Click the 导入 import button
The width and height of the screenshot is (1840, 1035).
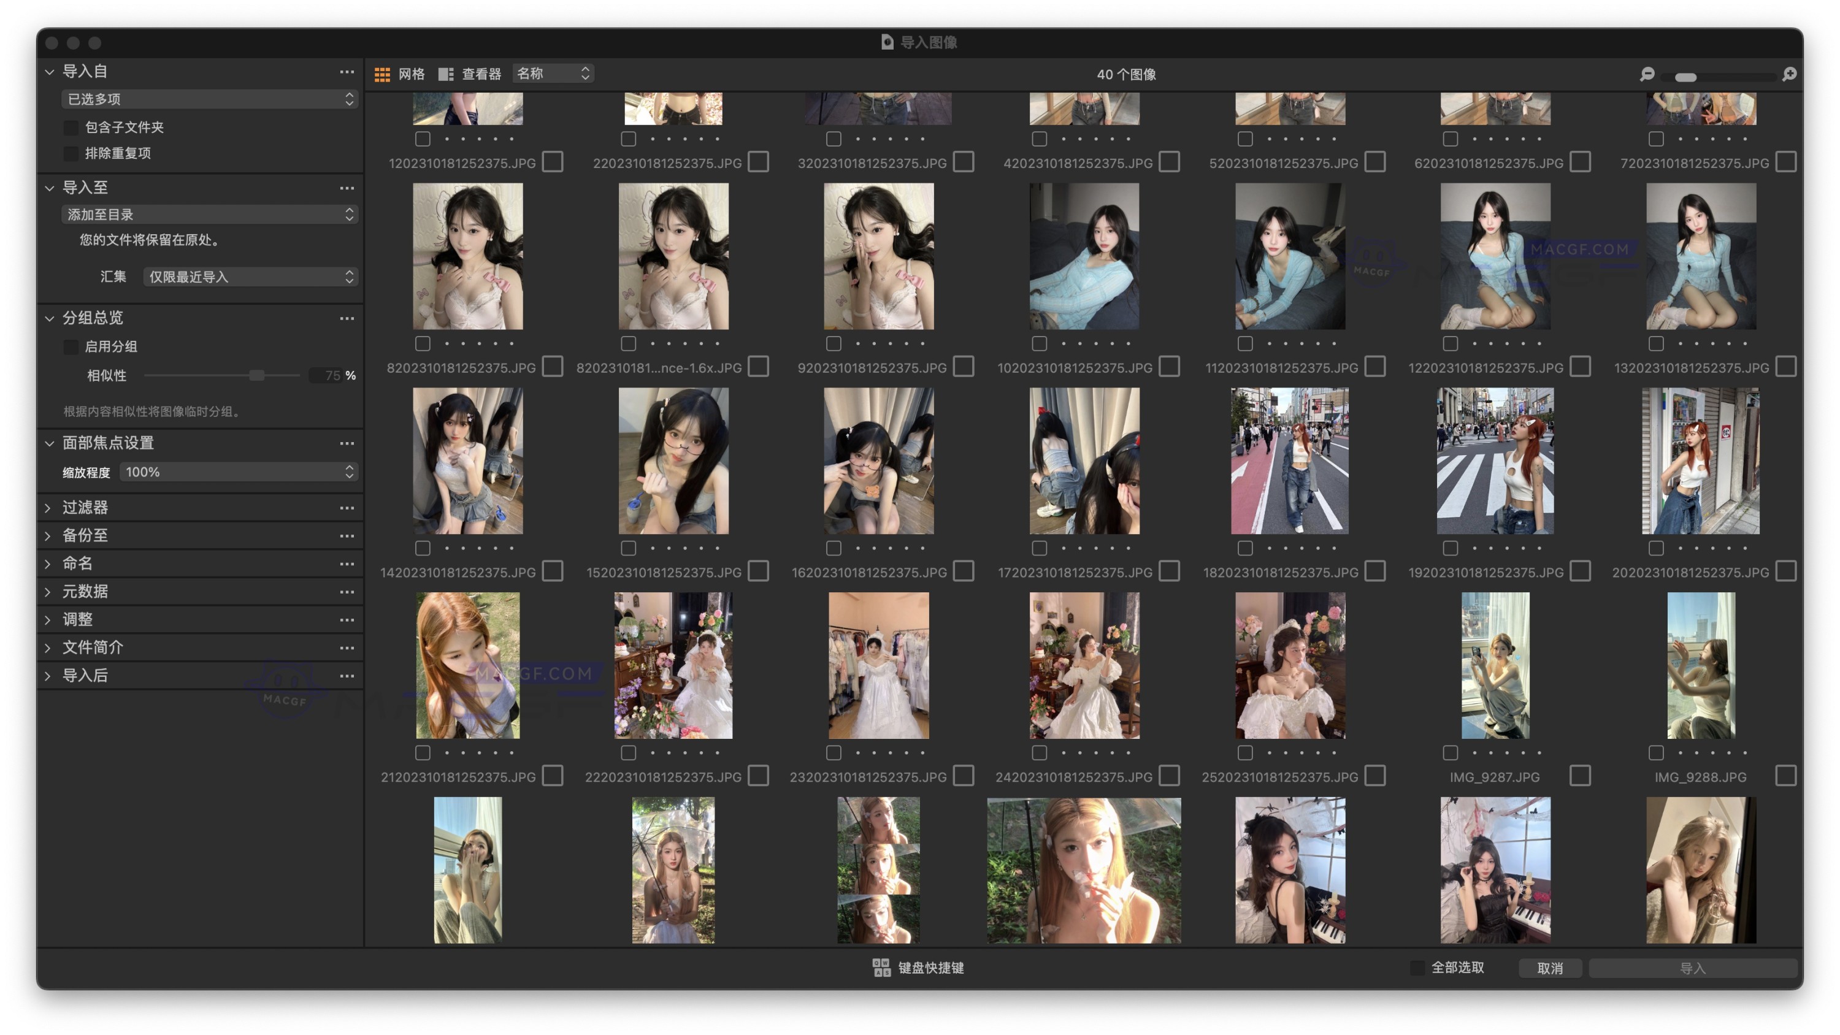tap(1693, 968)
